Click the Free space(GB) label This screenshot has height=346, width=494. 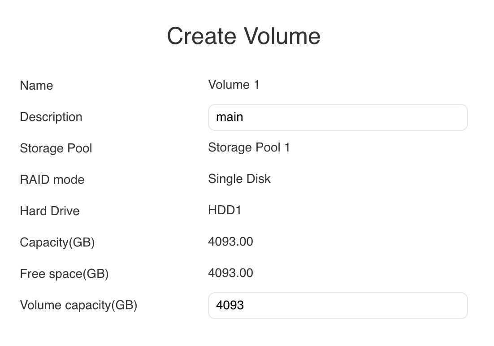[x=64, y=273]
